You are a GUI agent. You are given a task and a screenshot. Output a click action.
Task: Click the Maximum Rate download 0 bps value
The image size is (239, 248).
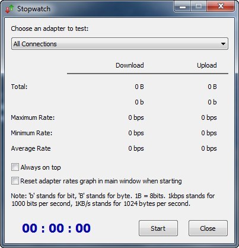136,117
